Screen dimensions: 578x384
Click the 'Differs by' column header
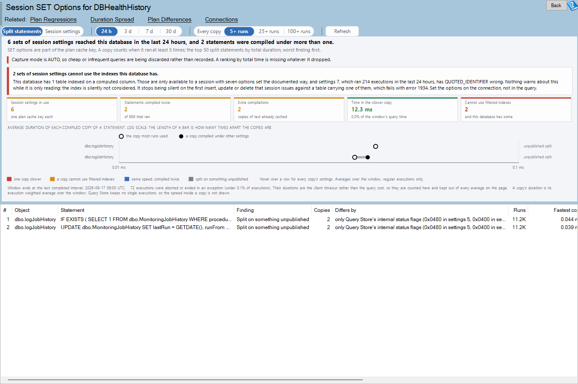pos(421,210)
